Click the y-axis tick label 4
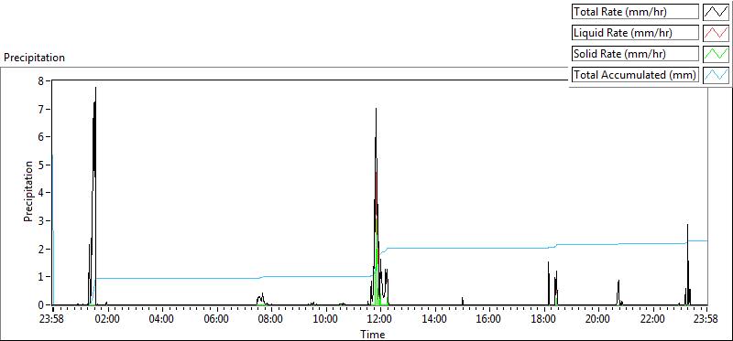Viewport: 733px width, 341px height. (x=40, y=193)
